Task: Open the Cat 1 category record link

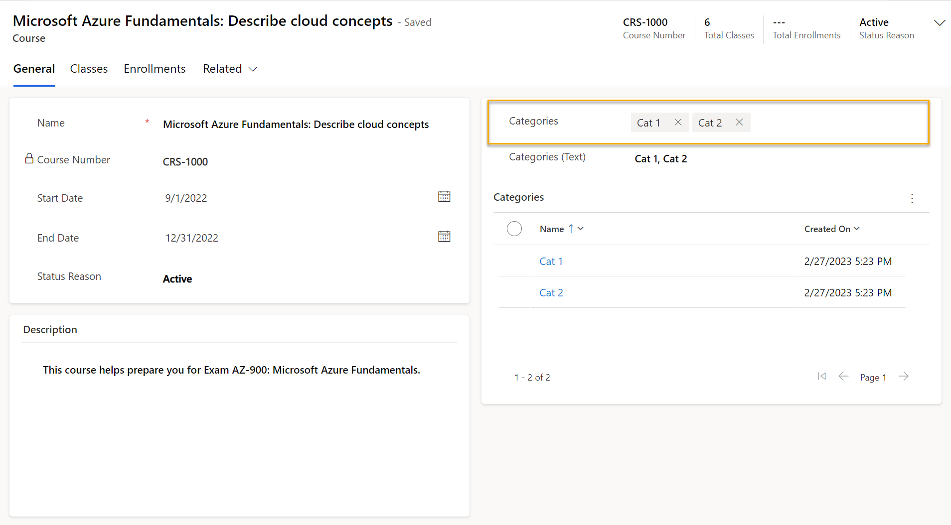Action: coord(551,262)
